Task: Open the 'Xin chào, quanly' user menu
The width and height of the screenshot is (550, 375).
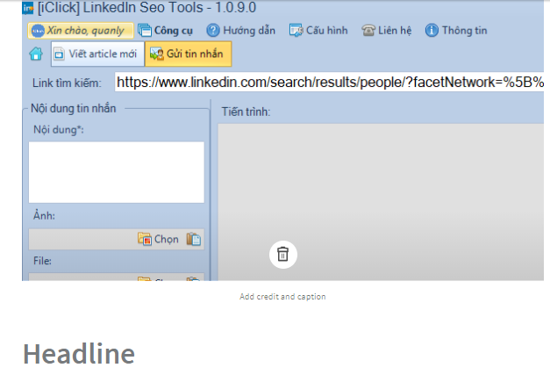Action: click(x=81, y=31)
